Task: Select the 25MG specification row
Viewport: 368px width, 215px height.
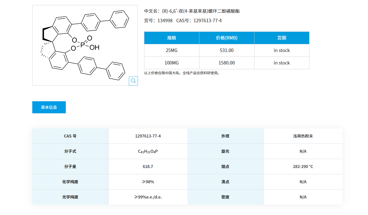Action: (171, 50)
